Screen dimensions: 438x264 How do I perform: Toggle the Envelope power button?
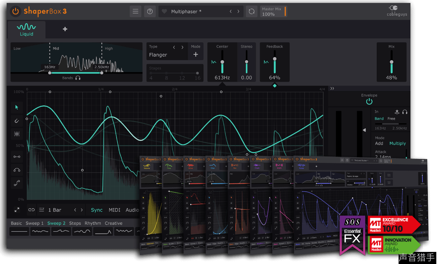pos(369,101)
